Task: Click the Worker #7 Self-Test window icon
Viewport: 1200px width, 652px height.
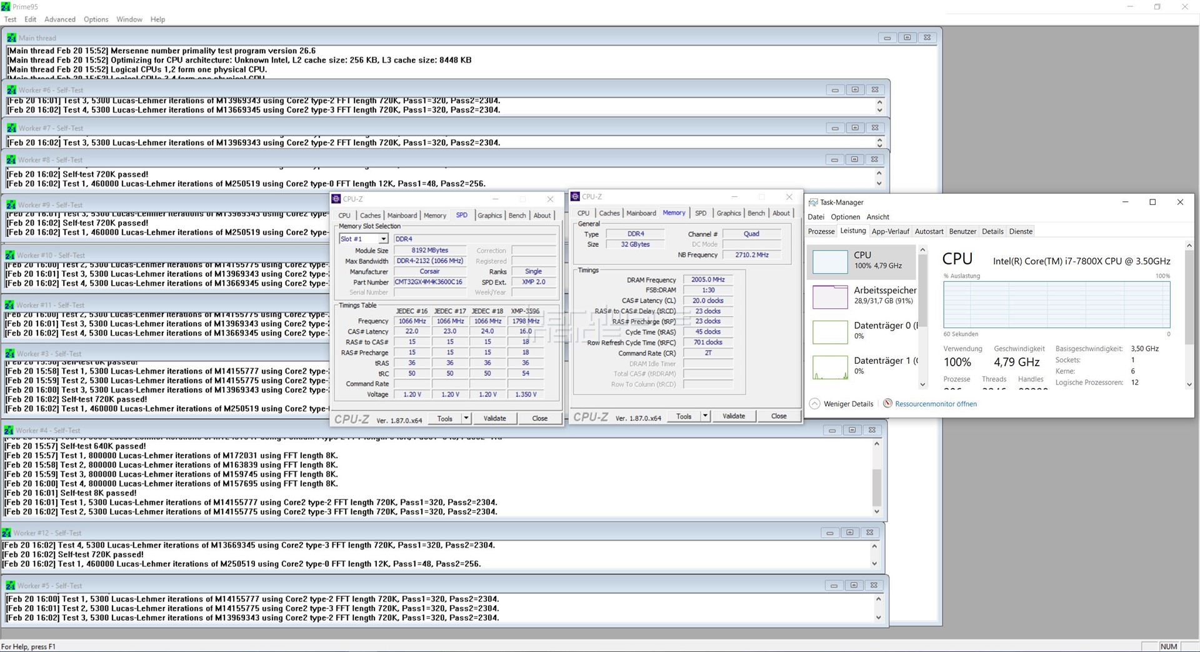Action: coord(11,128)
